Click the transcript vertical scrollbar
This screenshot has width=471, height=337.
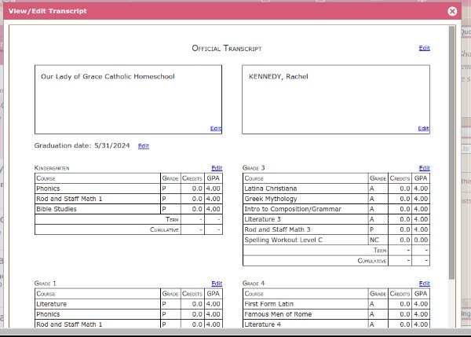coord(451,152)
